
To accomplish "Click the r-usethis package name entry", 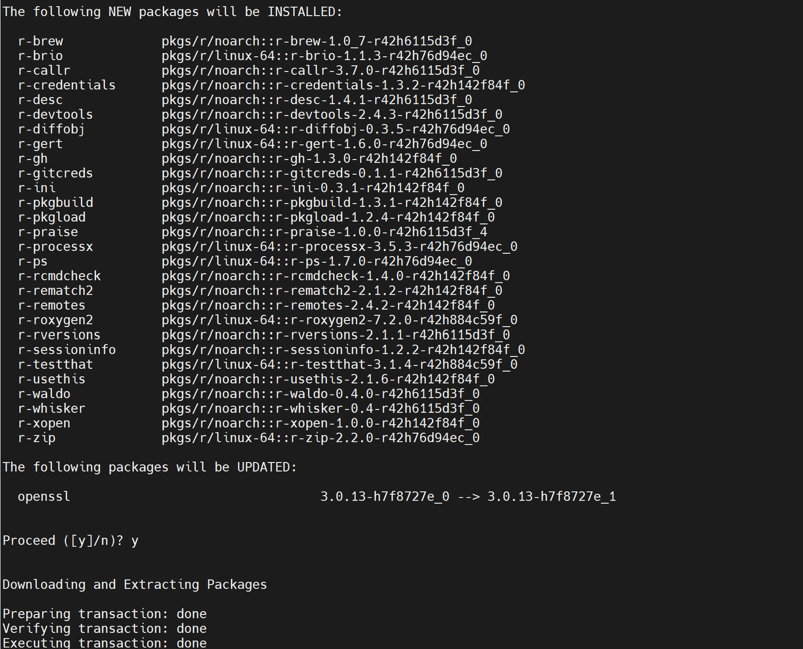I will (51, 379).
